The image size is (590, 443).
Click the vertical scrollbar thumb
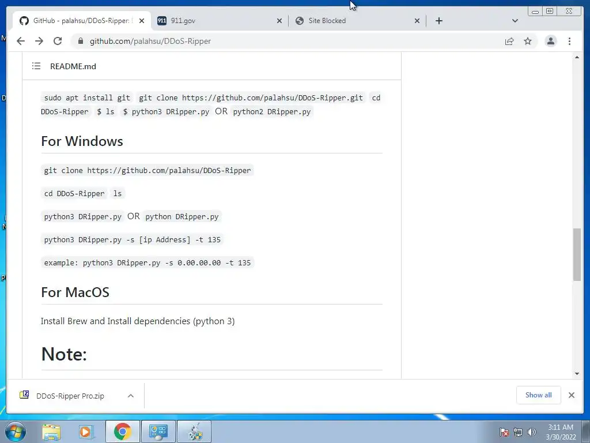pos(577,254)
